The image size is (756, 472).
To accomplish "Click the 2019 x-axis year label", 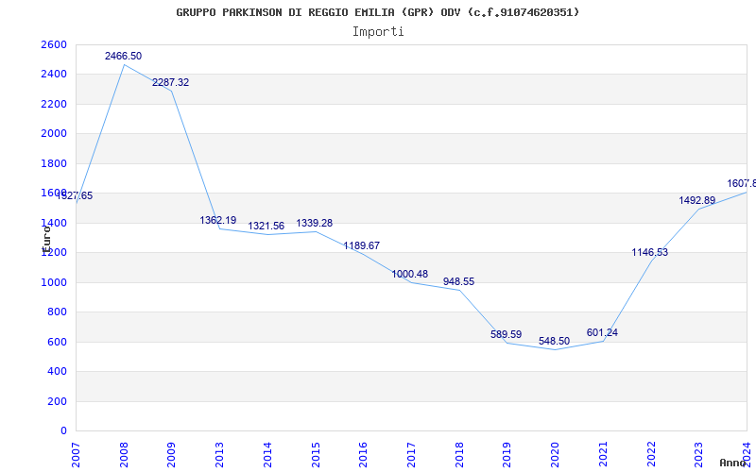I will coord(507,454).
